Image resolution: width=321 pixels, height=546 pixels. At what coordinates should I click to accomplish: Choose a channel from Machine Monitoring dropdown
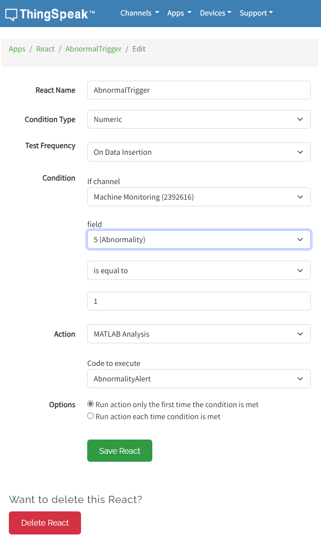pos(199,197)
